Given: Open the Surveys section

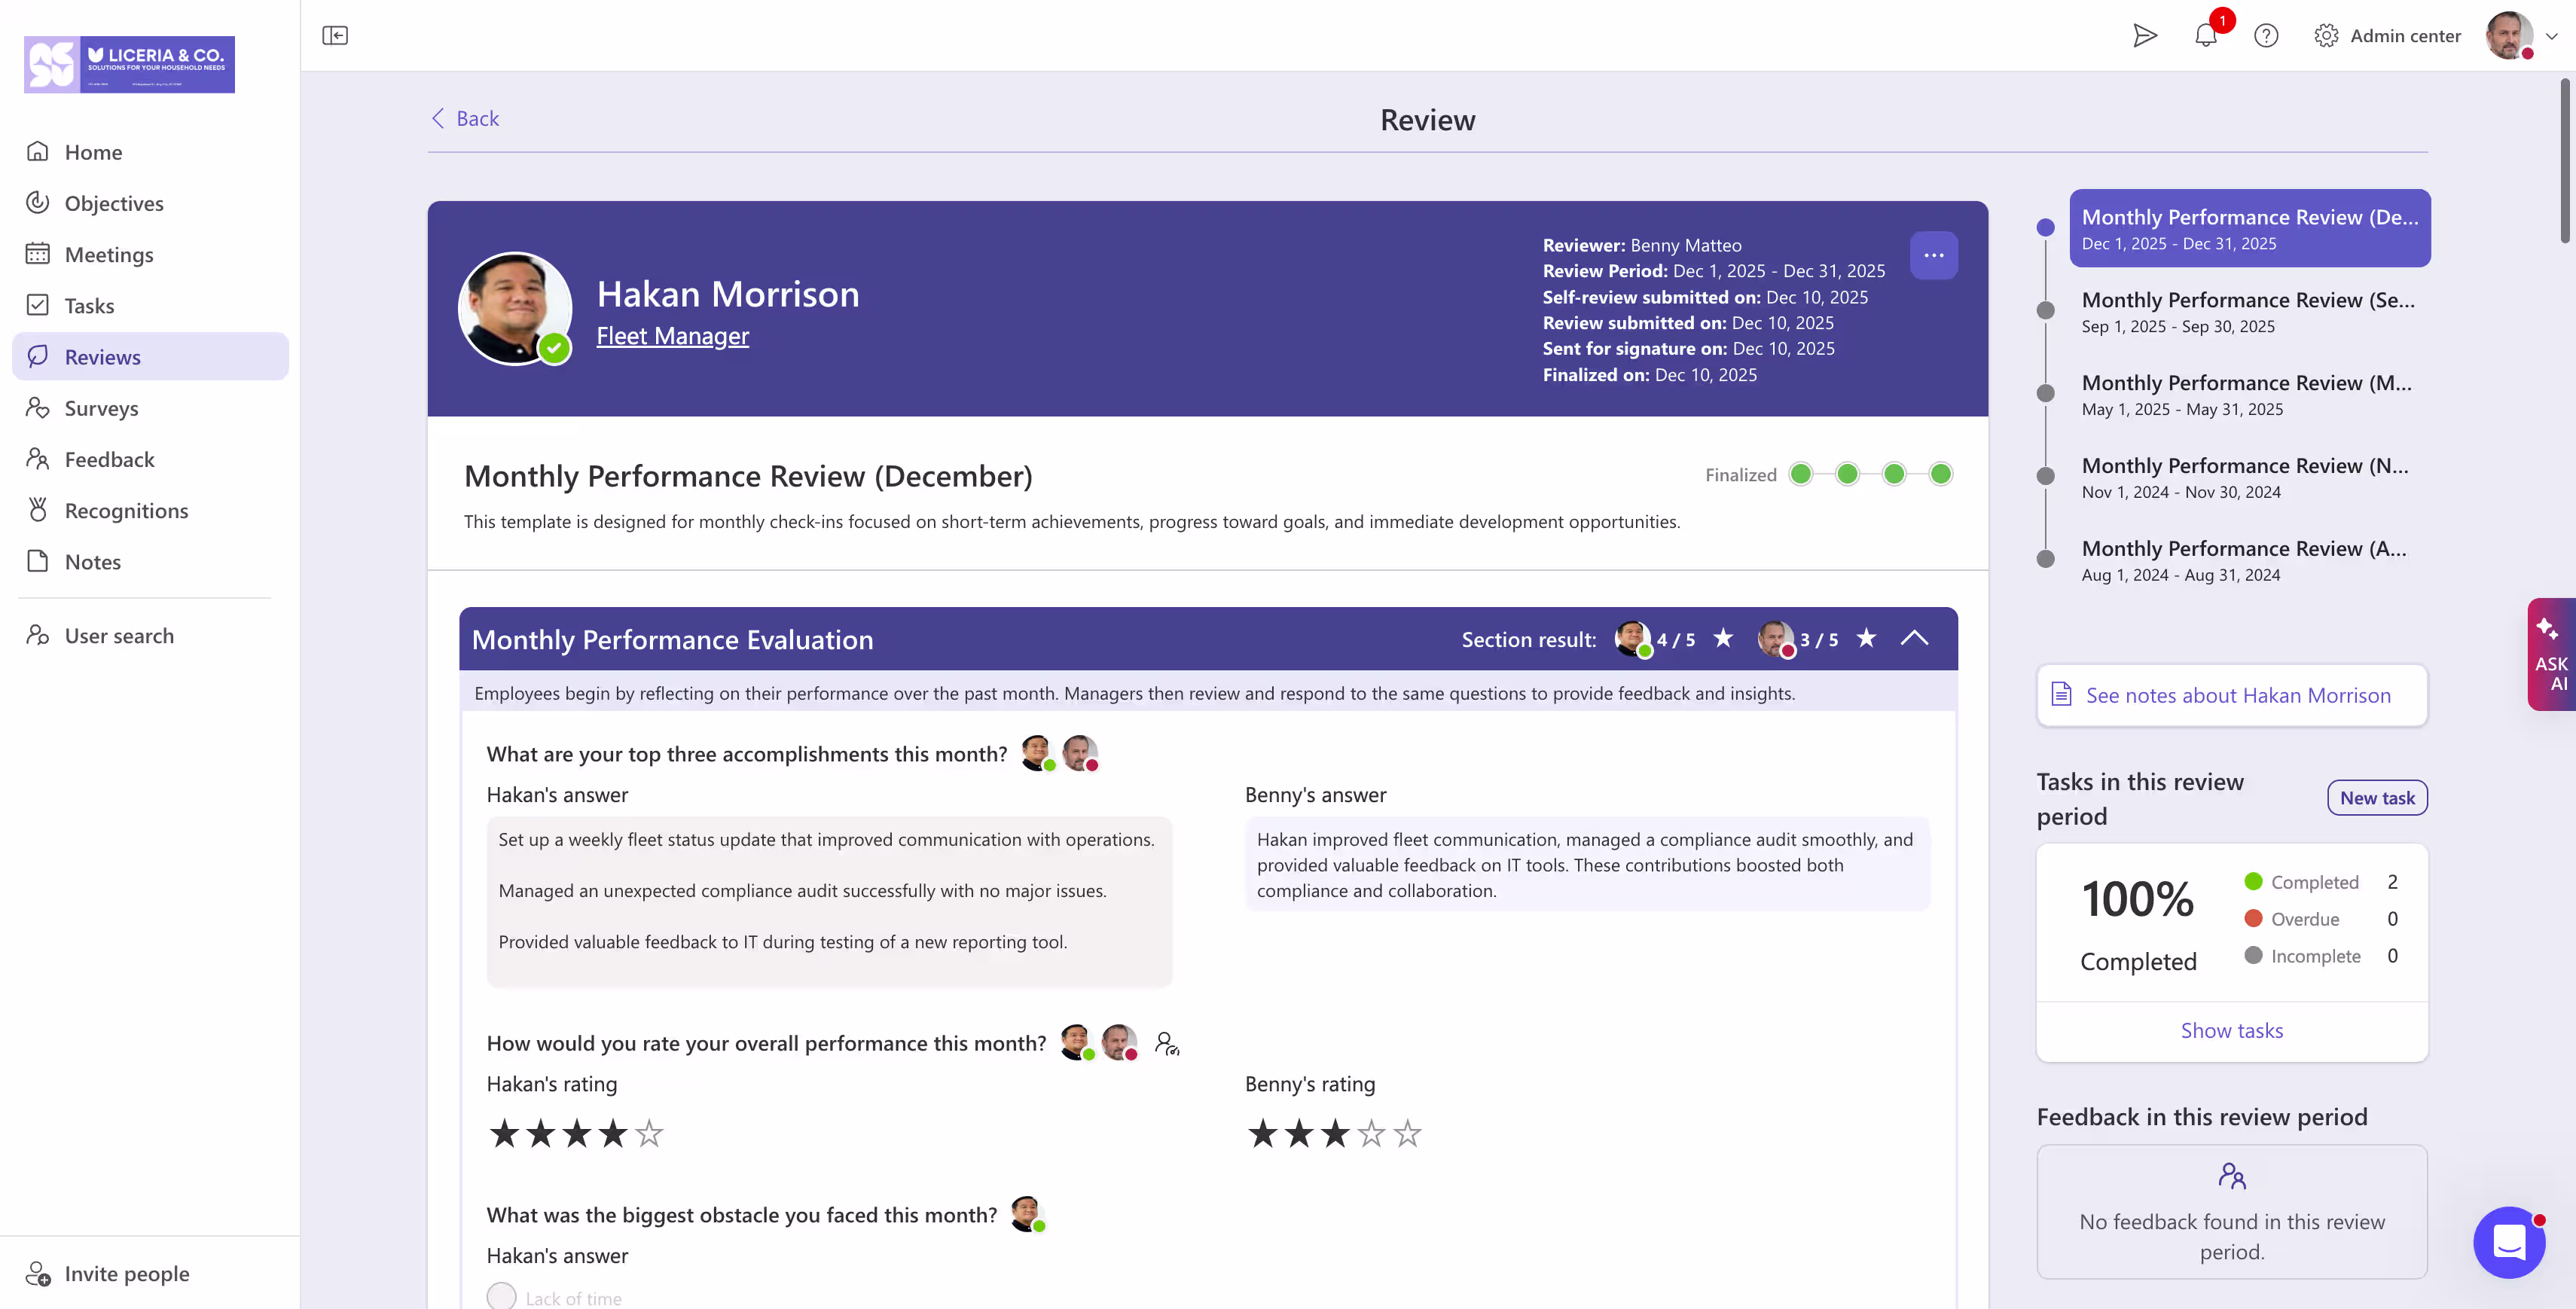Looking at the screenshot, I should point(101,408).
